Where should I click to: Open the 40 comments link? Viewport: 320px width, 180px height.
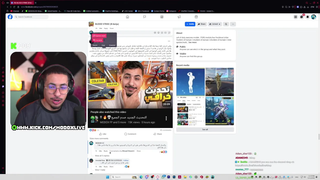point(165,130)
